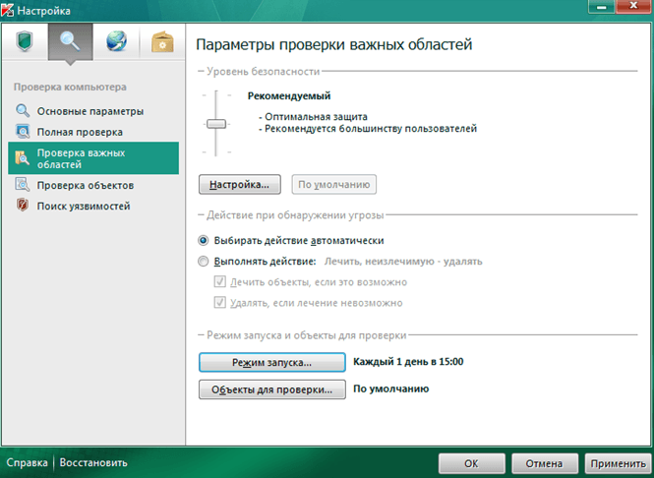Click the security level slider handle
The height and width of the screenshot is (478, 654).
coord(215,124)
